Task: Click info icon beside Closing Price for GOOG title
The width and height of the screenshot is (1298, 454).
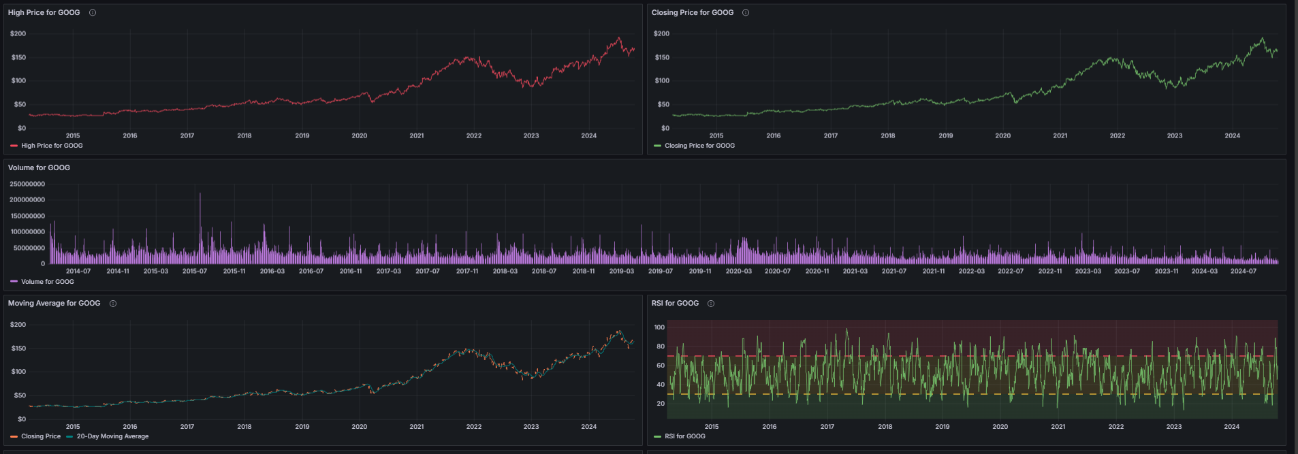Action: 746,13
